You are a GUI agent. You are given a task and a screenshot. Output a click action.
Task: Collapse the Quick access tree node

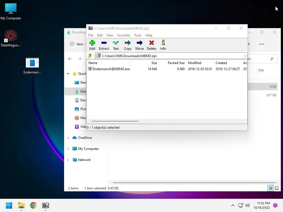click(68, 73)
